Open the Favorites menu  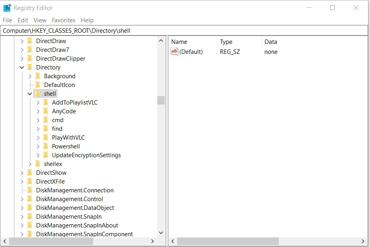pos(64,20)
